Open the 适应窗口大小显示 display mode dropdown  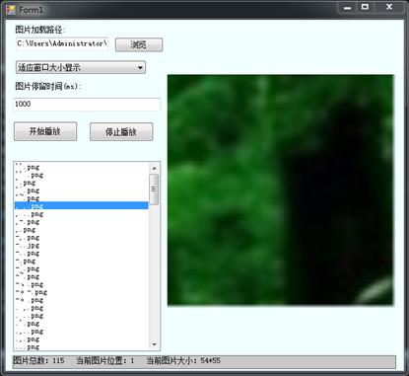(81, 68)
